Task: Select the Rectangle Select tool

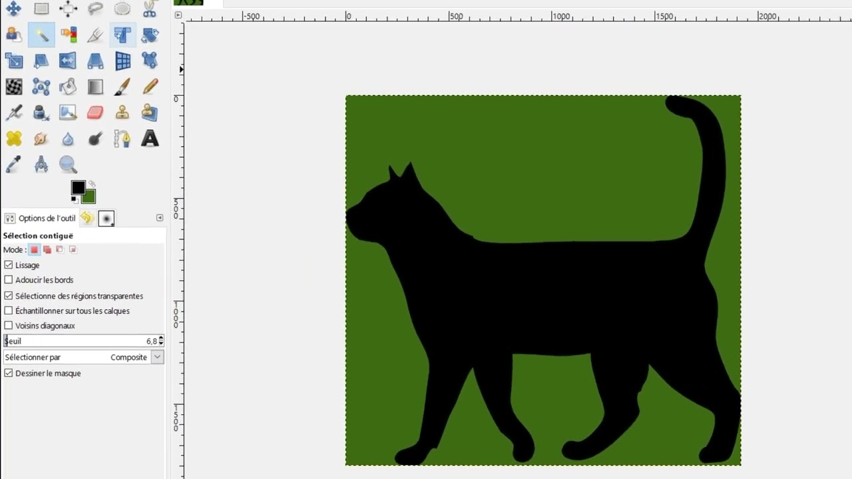Action: [x=41, y=9]
